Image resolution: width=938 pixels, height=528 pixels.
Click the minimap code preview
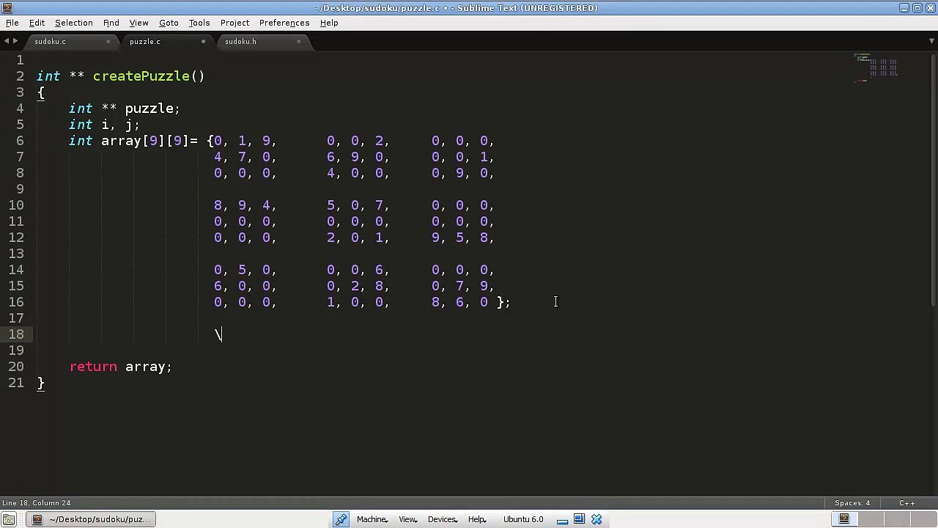click(876, 68)
